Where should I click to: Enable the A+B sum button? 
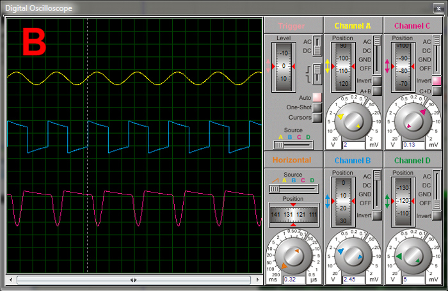(x=377, y=91)
